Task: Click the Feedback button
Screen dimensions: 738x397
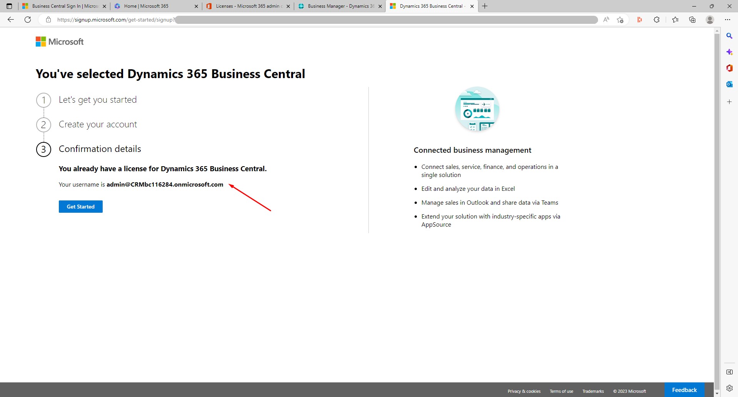Action: (x=684, y=390)
